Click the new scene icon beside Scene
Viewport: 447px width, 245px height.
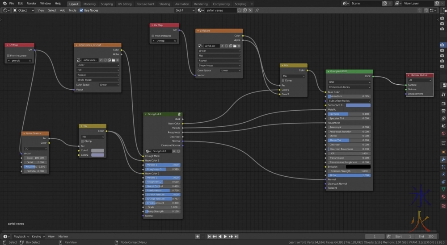(384, 4)
